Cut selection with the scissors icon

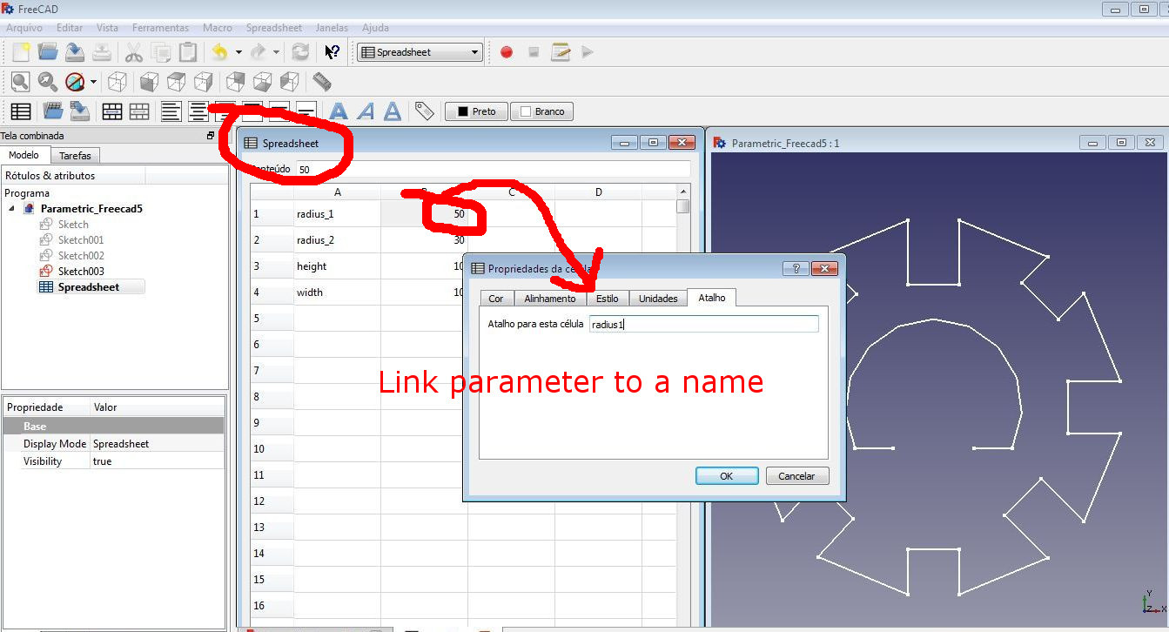[x=133, y=52]
